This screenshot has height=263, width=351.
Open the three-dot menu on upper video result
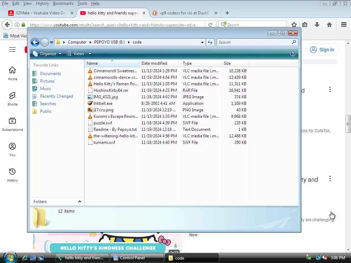pyautogui.click(x=330, y=89)
